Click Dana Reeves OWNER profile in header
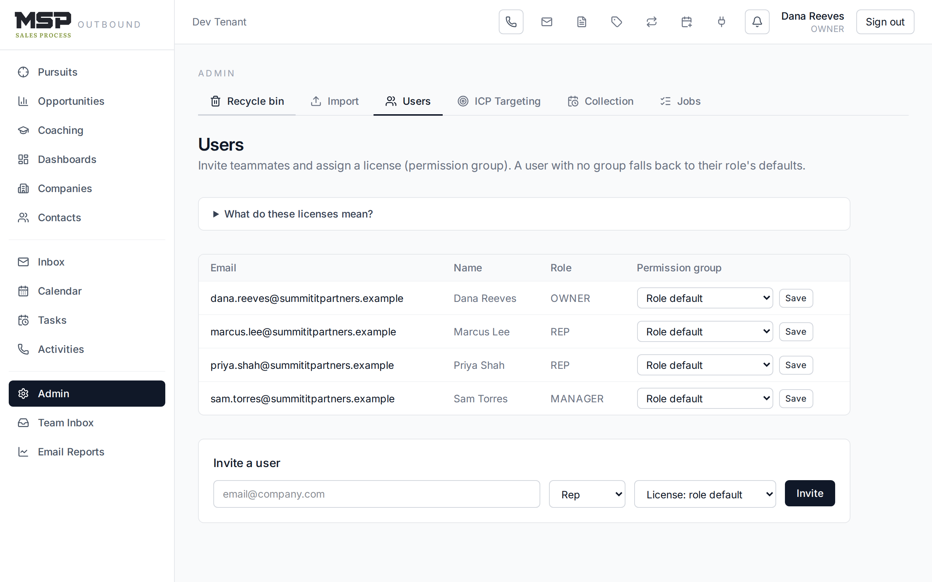Screen dimensions: 932x582 (x=812, y=22)
